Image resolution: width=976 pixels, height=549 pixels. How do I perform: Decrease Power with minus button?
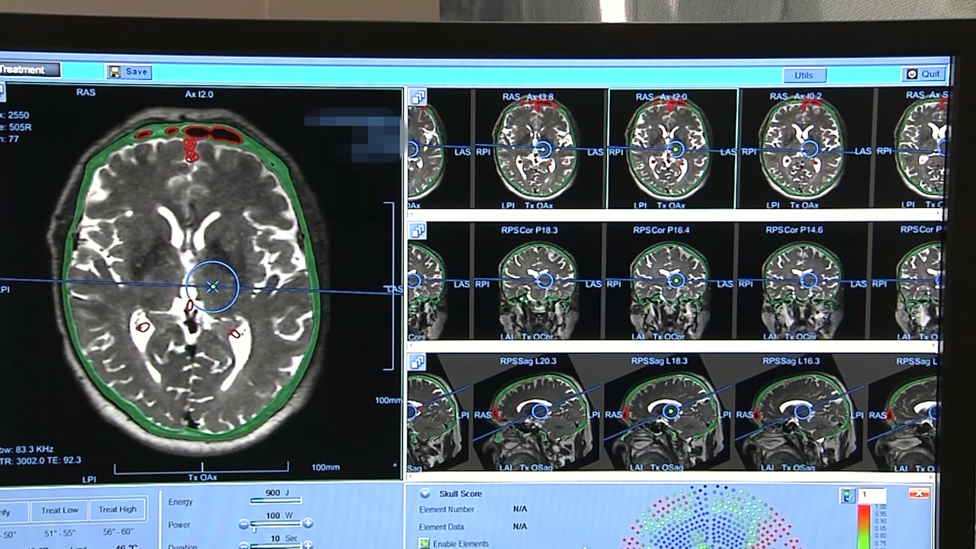[x=244, y=525]
